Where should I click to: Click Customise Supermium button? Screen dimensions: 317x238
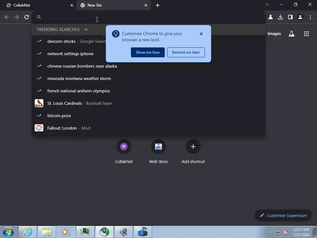[x=284, y=216]
